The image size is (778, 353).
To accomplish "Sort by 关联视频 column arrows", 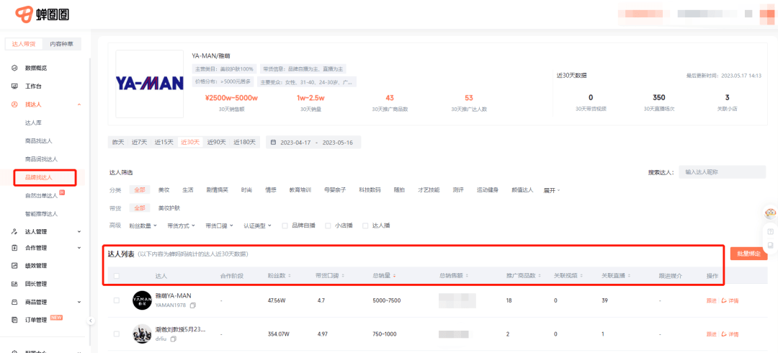I will 581,275.
